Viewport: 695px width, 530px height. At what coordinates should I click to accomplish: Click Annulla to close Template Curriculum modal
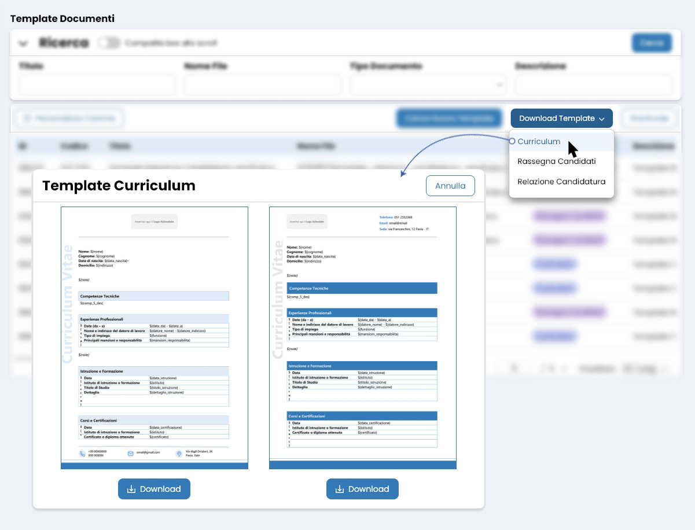click(450, 186)
